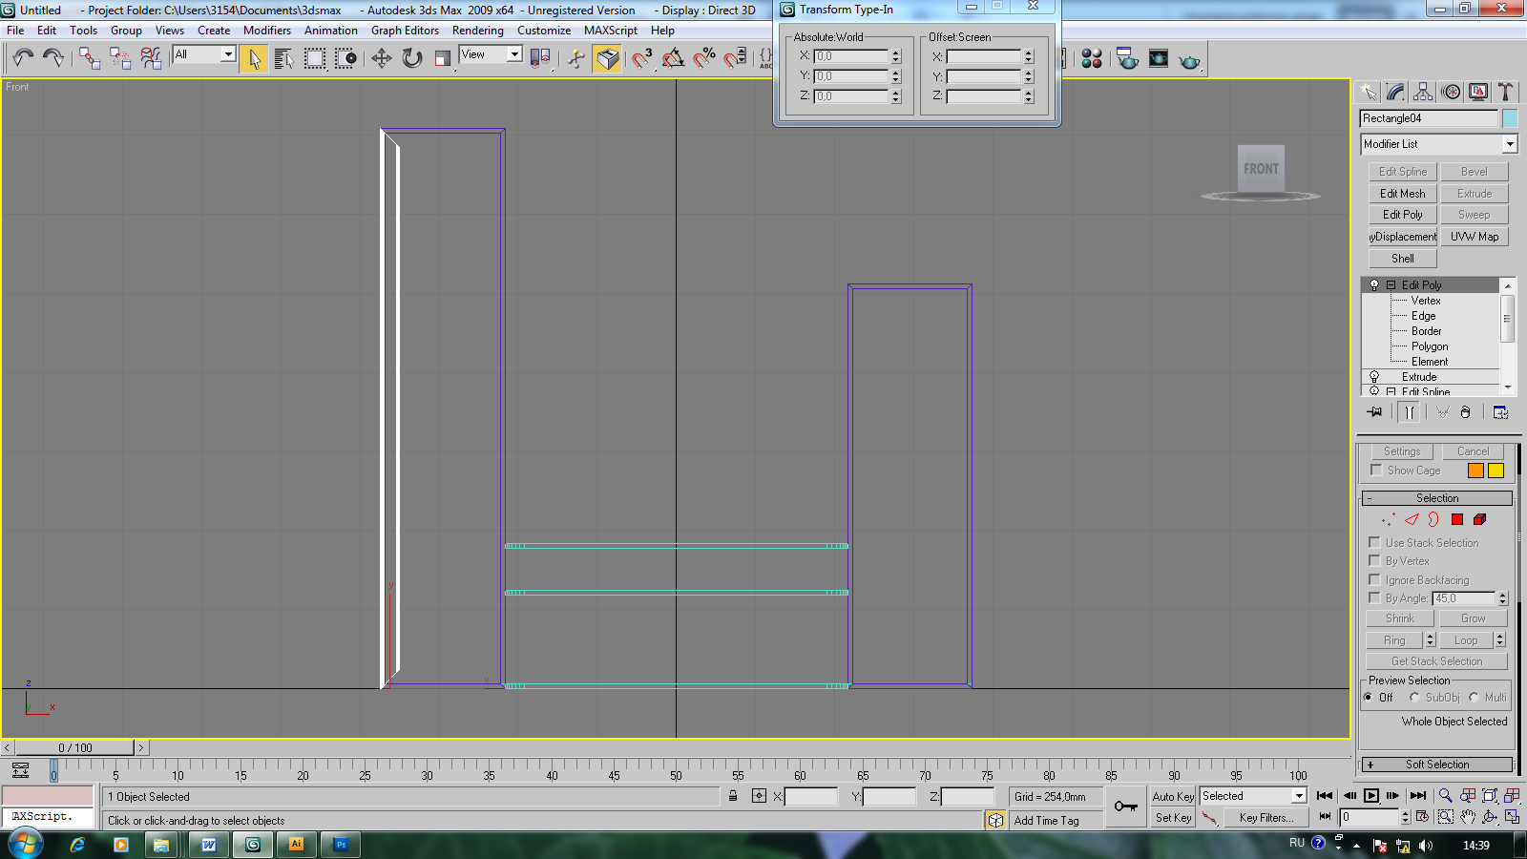The image size is (1527, 859).
Task: Click the Undo arrow in the toolbar
Action: [23, 58]
